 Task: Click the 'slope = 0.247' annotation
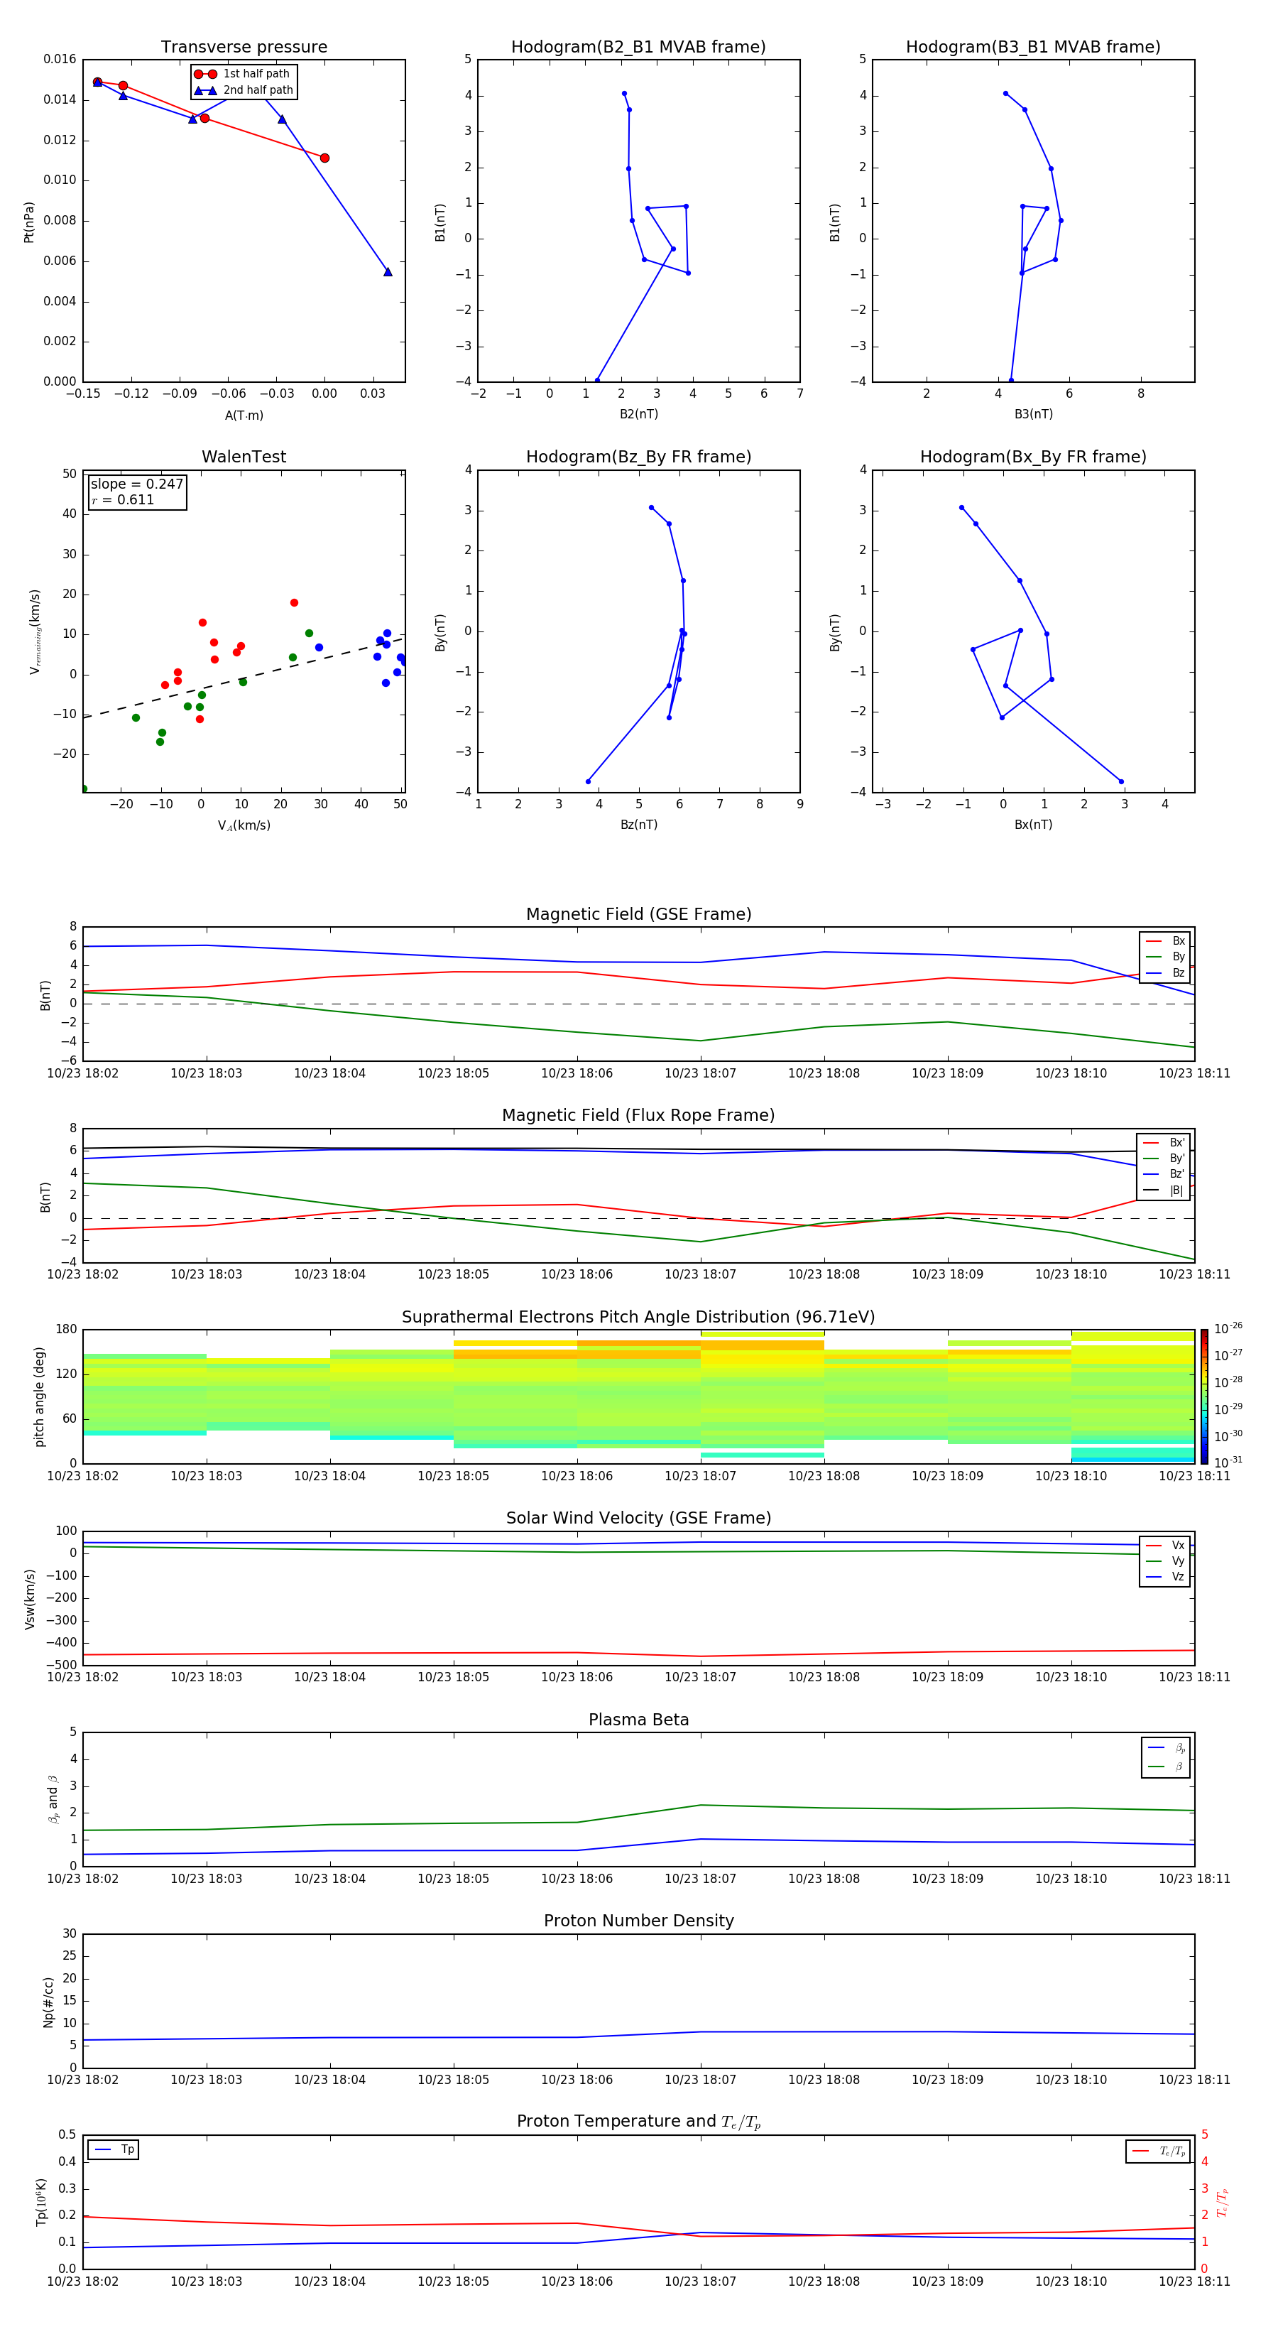[x=136, y=484]
